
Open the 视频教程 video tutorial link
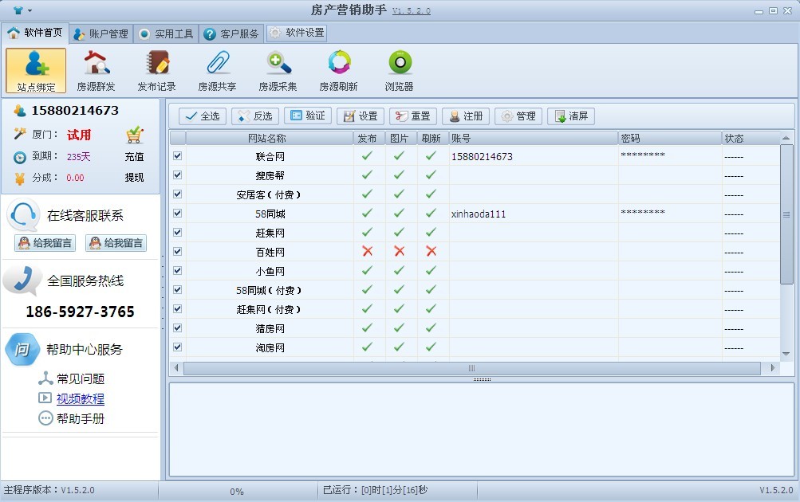pyautogui.click(x=80, y=398)
